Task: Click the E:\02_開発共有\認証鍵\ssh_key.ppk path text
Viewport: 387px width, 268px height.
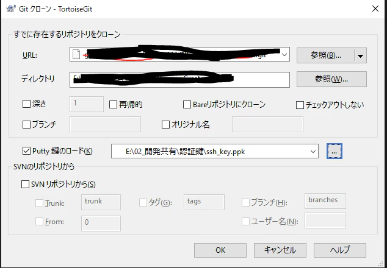Action: 185,152
